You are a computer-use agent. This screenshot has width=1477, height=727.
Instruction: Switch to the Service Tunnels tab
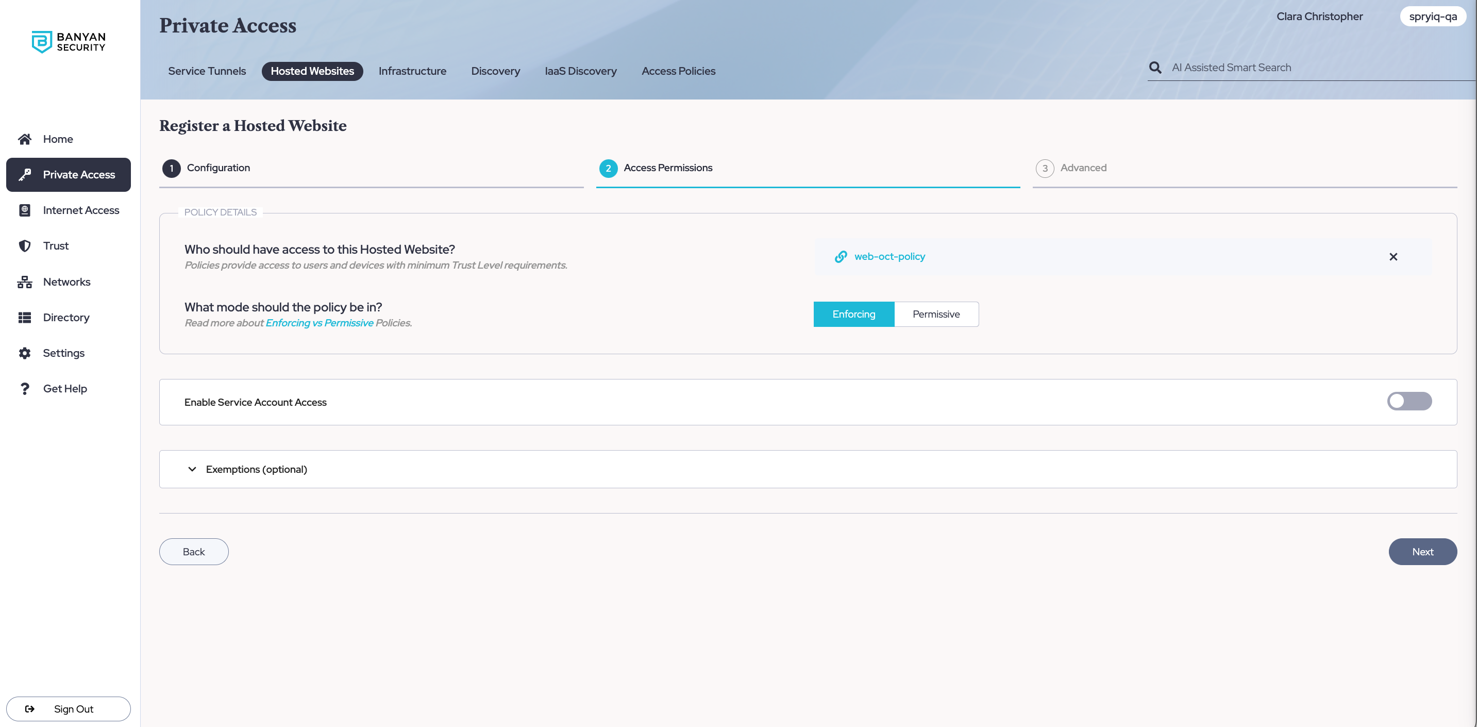click(207, 71)
